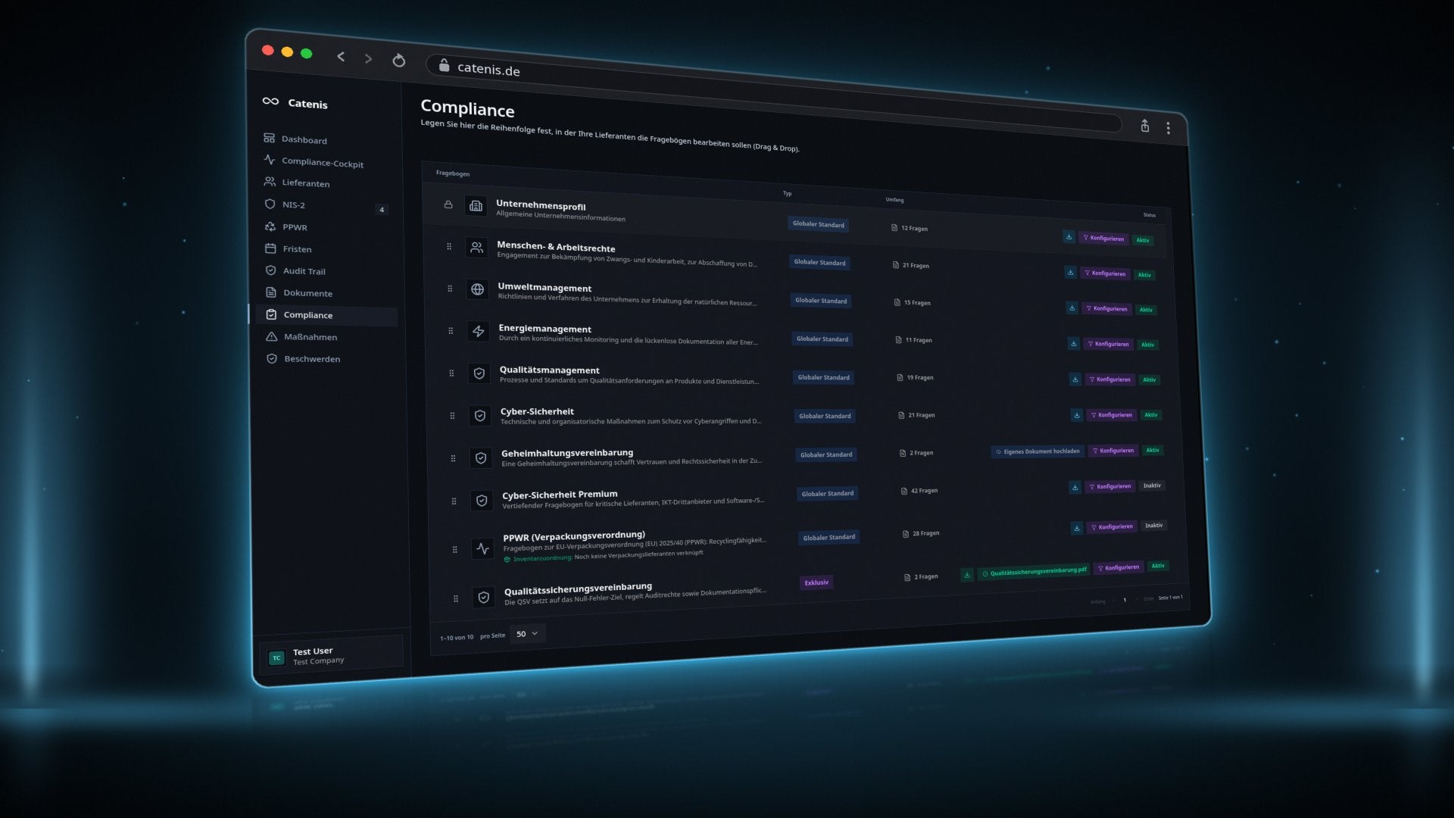Toggle the Aktiv status of Energiemanagement

coord(1147,345)
